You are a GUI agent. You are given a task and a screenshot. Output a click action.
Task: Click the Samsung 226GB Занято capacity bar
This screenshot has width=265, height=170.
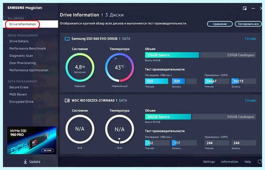(172, 55)
